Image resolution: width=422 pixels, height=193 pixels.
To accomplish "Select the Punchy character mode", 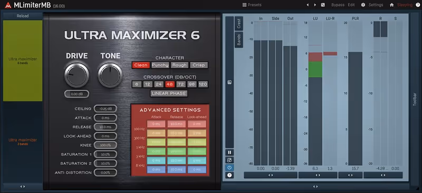I will pyautogui.click(x=160, y=65).
